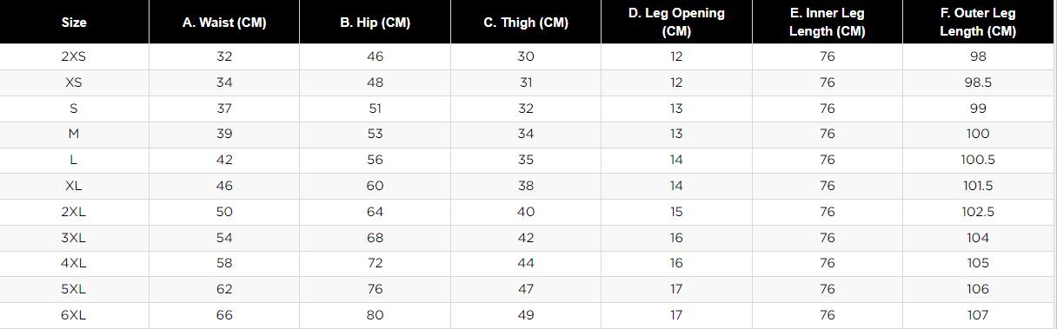This screenshot has width=1057, height=329.
Task: Select outer leg length value 98.5
Action: (x=978, y=82)
